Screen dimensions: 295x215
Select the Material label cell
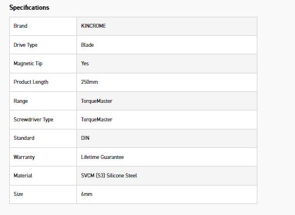click(43, 176)
